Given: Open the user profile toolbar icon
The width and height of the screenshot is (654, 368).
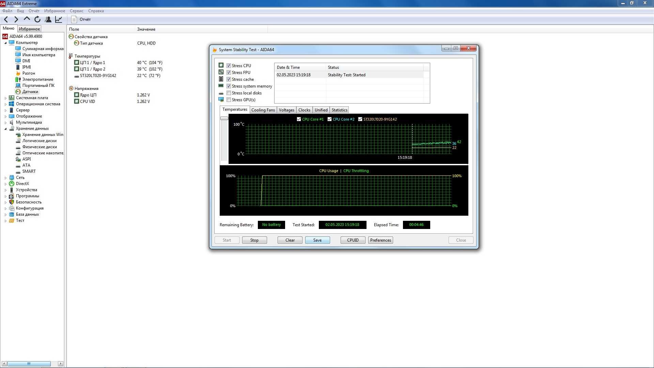Looking at the screenshot, I should pyautogui.click(x=48, y=19).
